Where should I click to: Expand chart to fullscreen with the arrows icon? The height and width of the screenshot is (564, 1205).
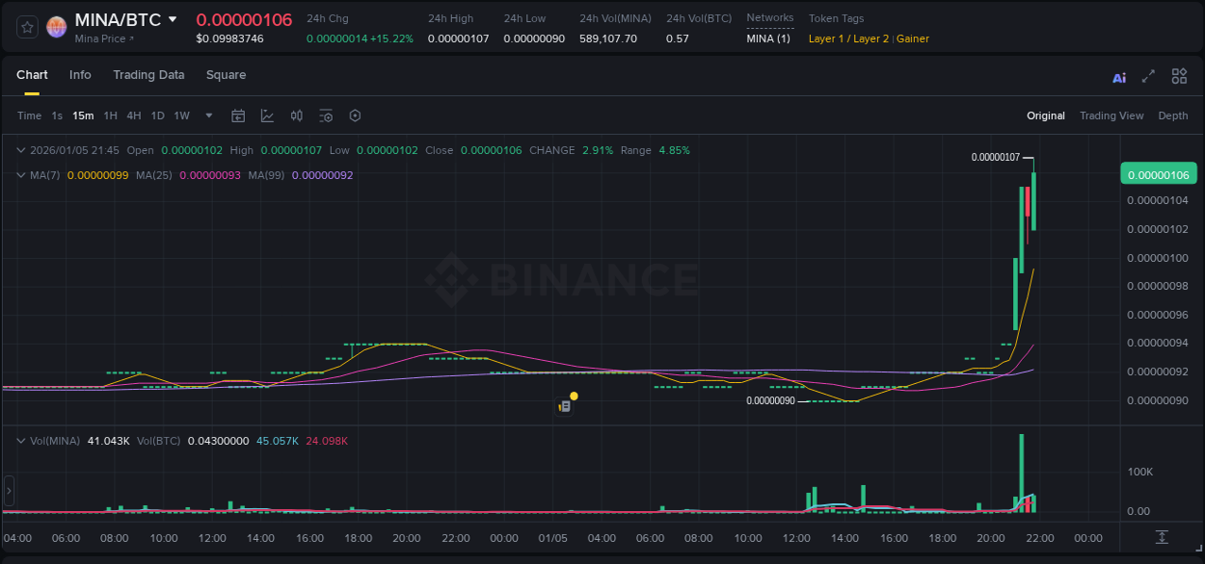(x=1148, y=76)
